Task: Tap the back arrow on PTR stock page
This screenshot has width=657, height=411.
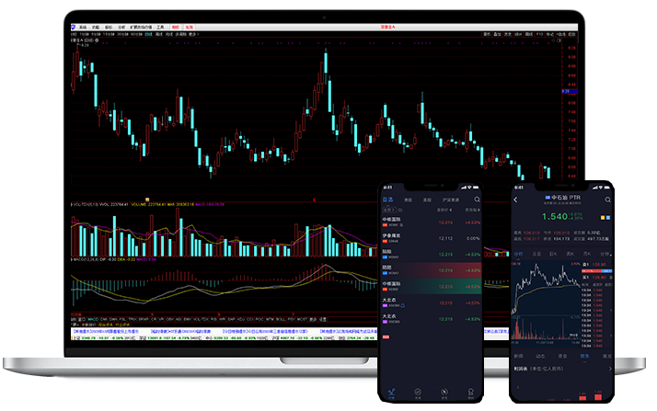Action: pyautogui.click(x=515, y=198)
